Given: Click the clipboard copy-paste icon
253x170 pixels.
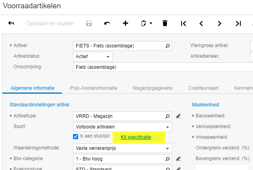Looking at the screenshot, I should [145, 23].
